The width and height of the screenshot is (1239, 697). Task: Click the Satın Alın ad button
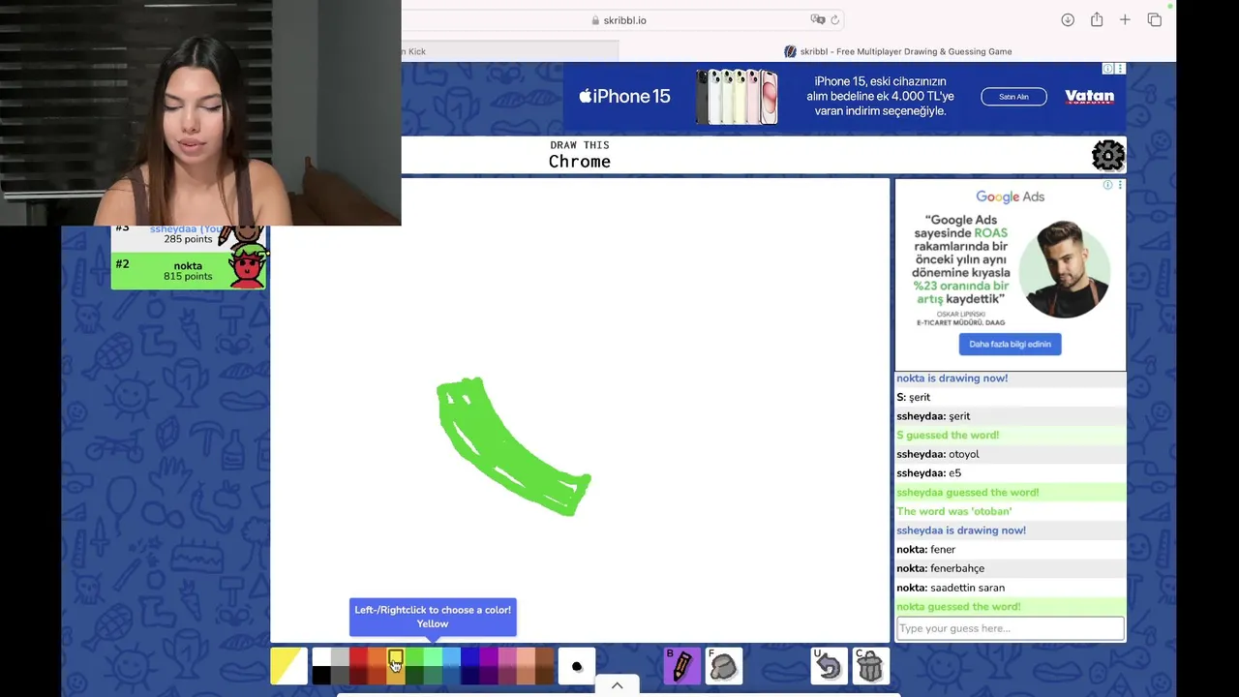(x=1013, y=97)
